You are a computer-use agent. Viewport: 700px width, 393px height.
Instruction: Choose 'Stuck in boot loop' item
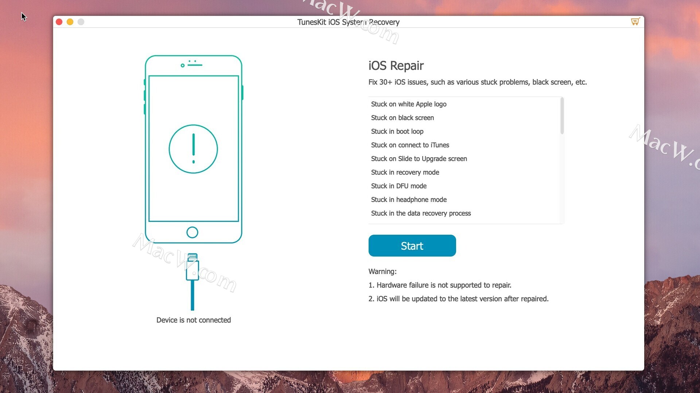(397, 131)
